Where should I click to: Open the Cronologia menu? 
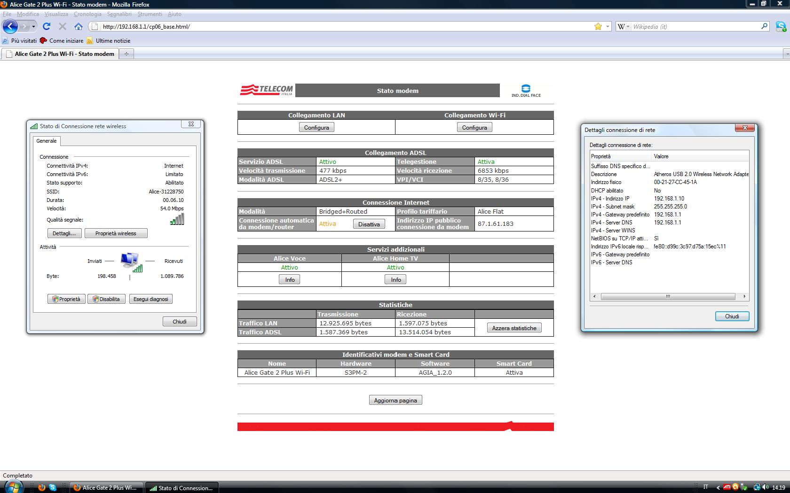pyautogui.click(x=87, y=14)
